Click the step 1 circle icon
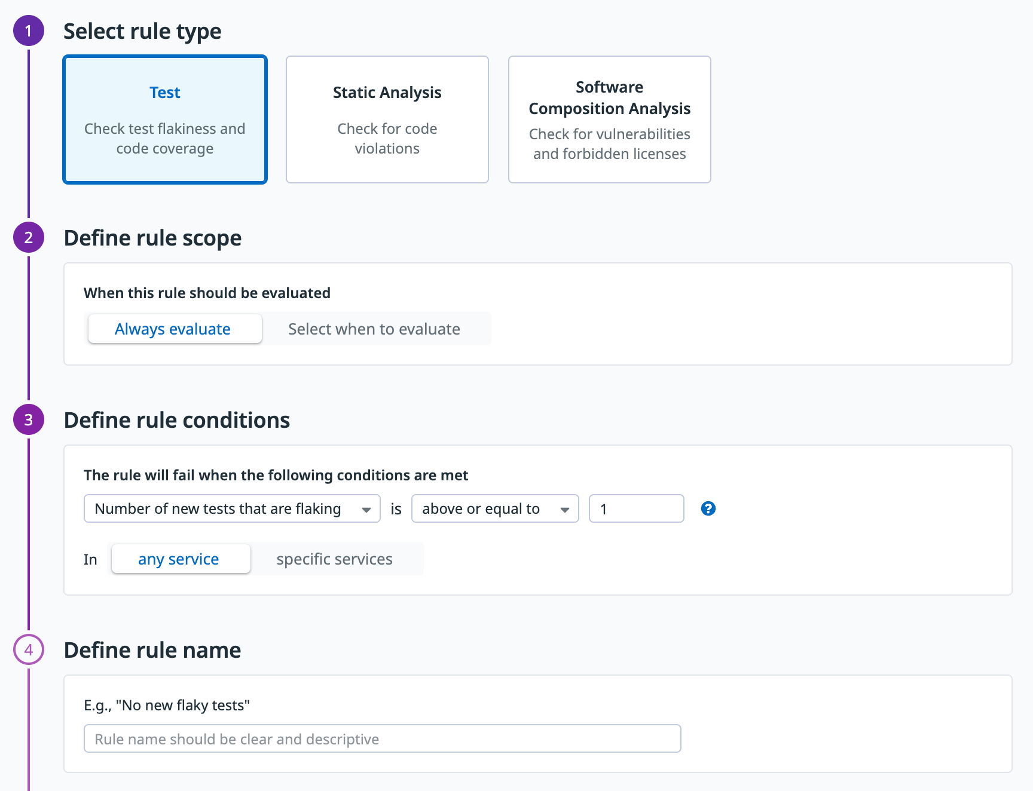 [x=28, y=31]
